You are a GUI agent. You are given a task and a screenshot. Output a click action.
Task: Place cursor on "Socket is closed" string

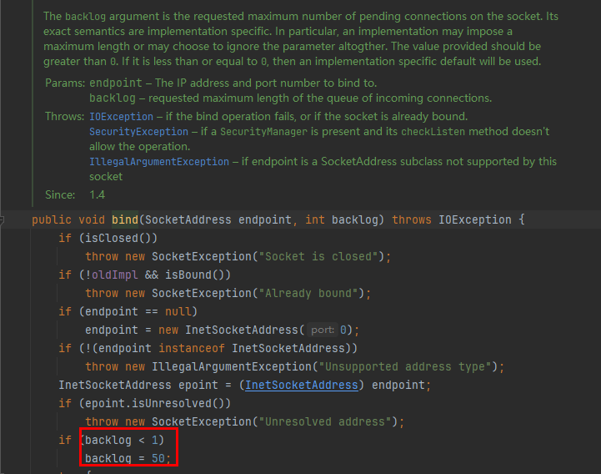[x=319, y=256]
